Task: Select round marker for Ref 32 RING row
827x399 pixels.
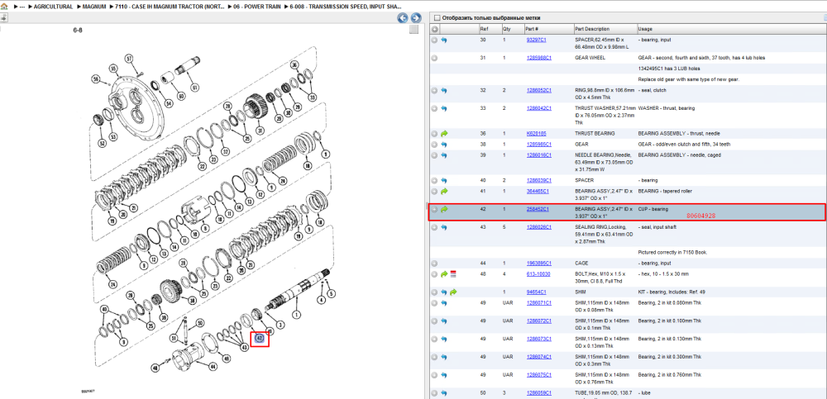Action: click(x=435, y=91)
